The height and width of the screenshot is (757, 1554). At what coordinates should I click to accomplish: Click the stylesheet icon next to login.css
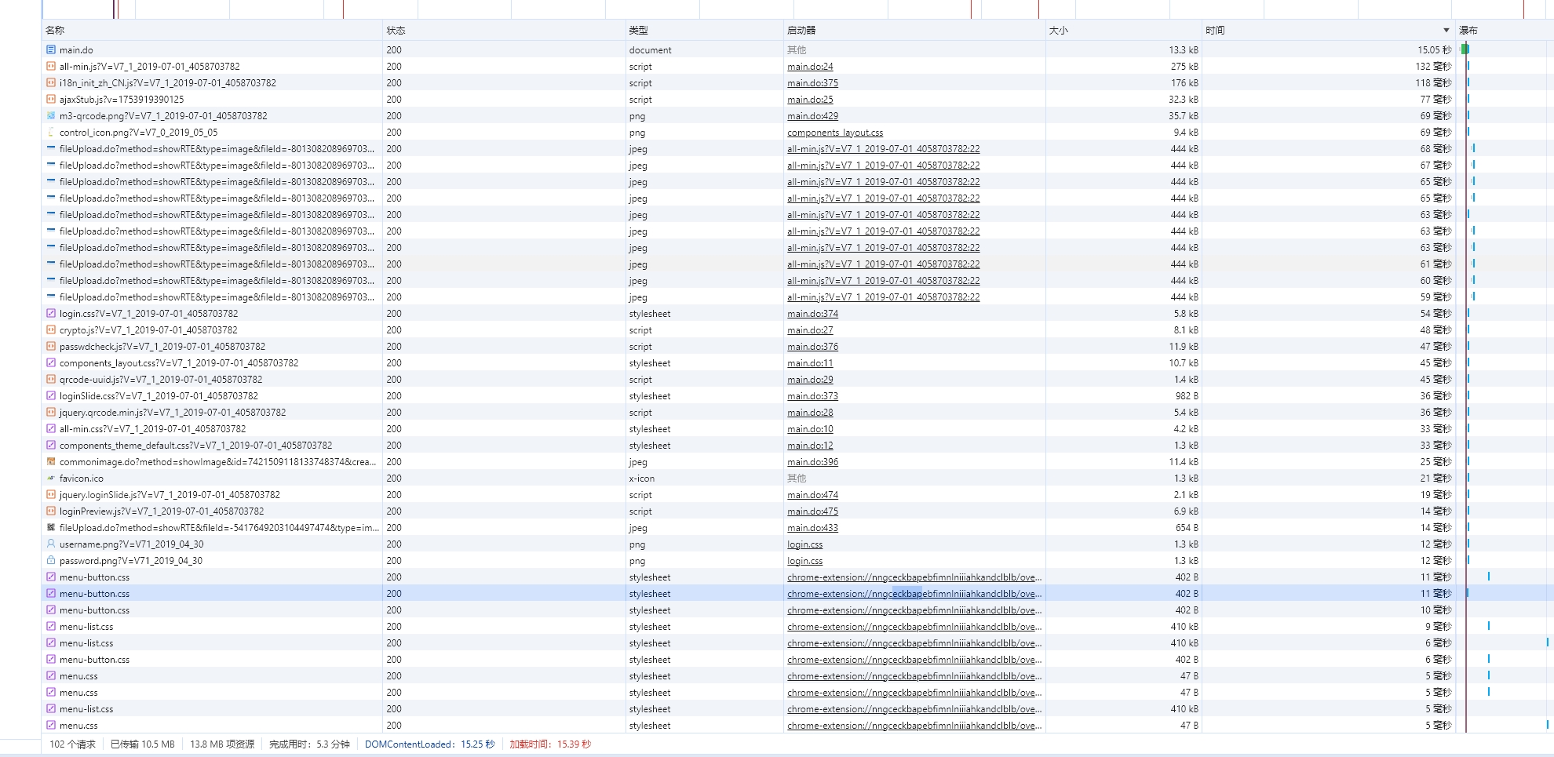(51, 313)
